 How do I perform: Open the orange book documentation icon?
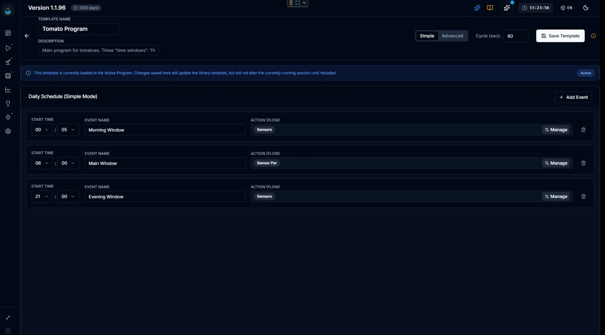(490, 8)
